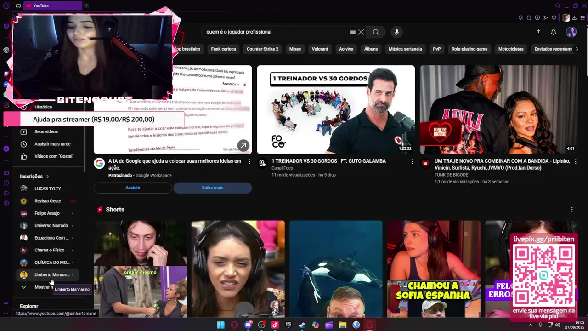Viewport: 588px width, 331px height.
Task: Click the heart bookmark icon in the address bar
Action: pyautogui.click(x=554, y=18)
